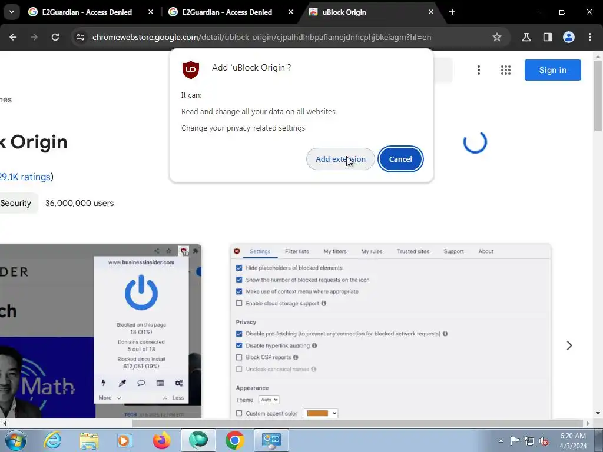Open Firefox from the taskbar
This screenshot has width=603, height=452.
pyautogui.click(x=161, y=440)
